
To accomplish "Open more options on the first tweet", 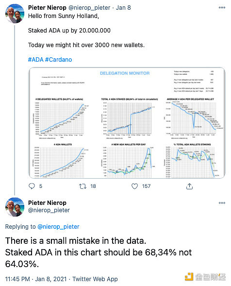I will (x=222, y=7).
